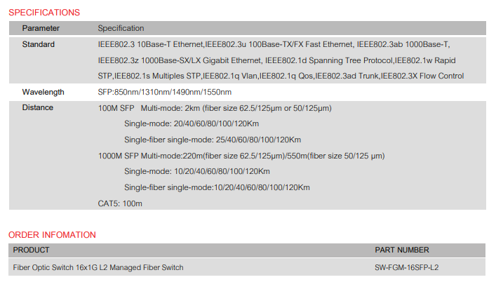
Task: Click the Parameter column header
Action: [41, 28]
